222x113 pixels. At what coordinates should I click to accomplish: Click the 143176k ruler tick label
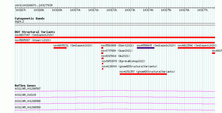[185, 10]
